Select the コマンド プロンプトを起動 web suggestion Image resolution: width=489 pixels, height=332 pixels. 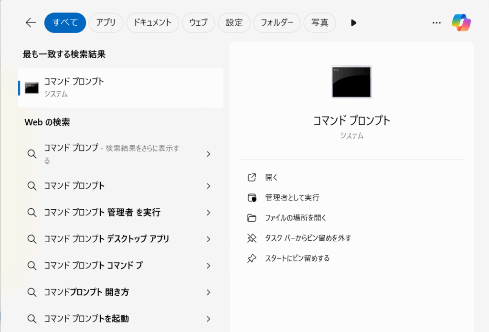tap(86, 319)
